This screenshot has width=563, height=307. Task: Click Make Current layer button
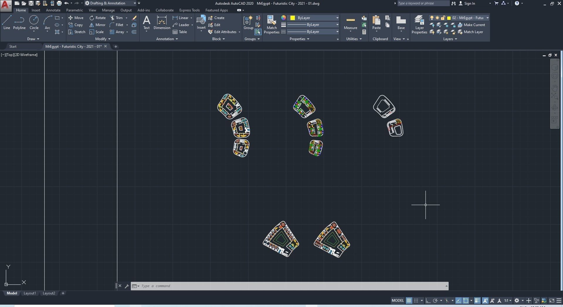472,25
